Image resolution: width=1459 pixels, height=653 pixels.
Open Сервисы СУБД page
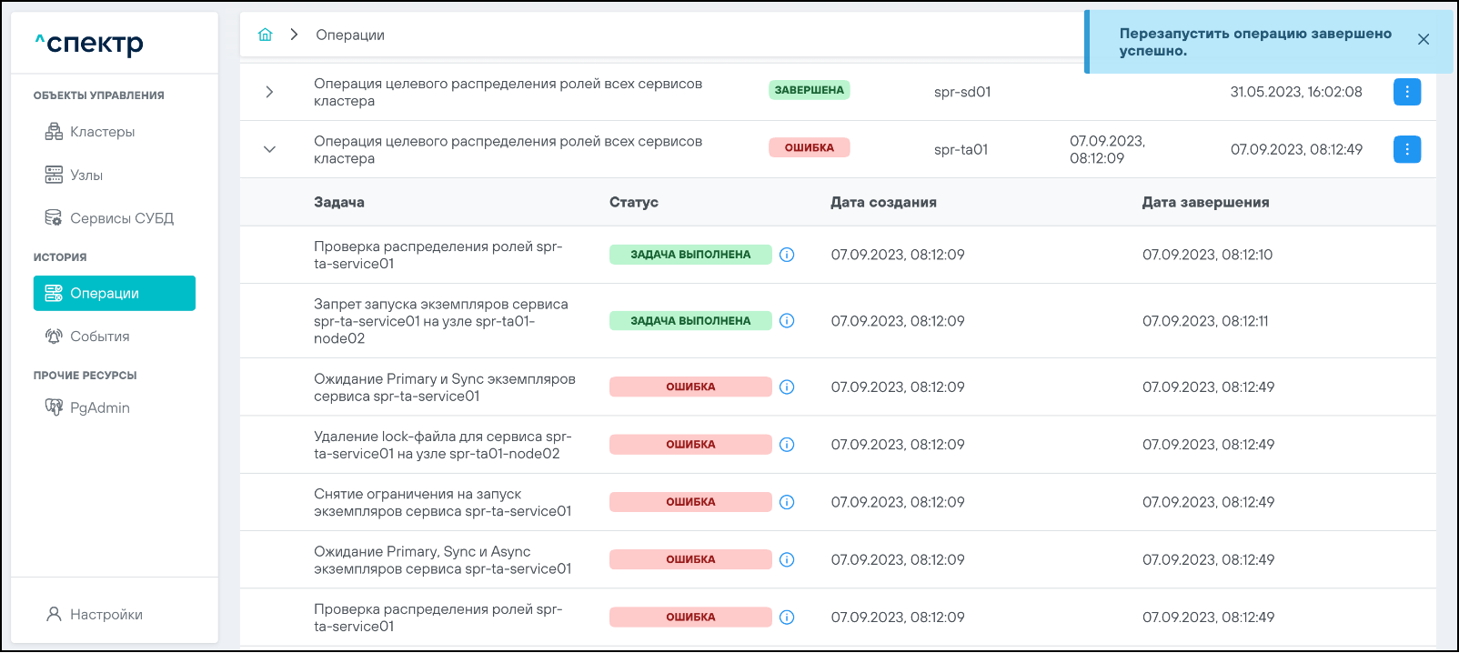(x=121, y=218)
